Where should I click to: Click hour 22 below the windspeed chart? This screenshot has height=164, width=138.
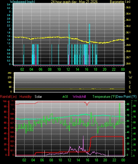(114, 69)
